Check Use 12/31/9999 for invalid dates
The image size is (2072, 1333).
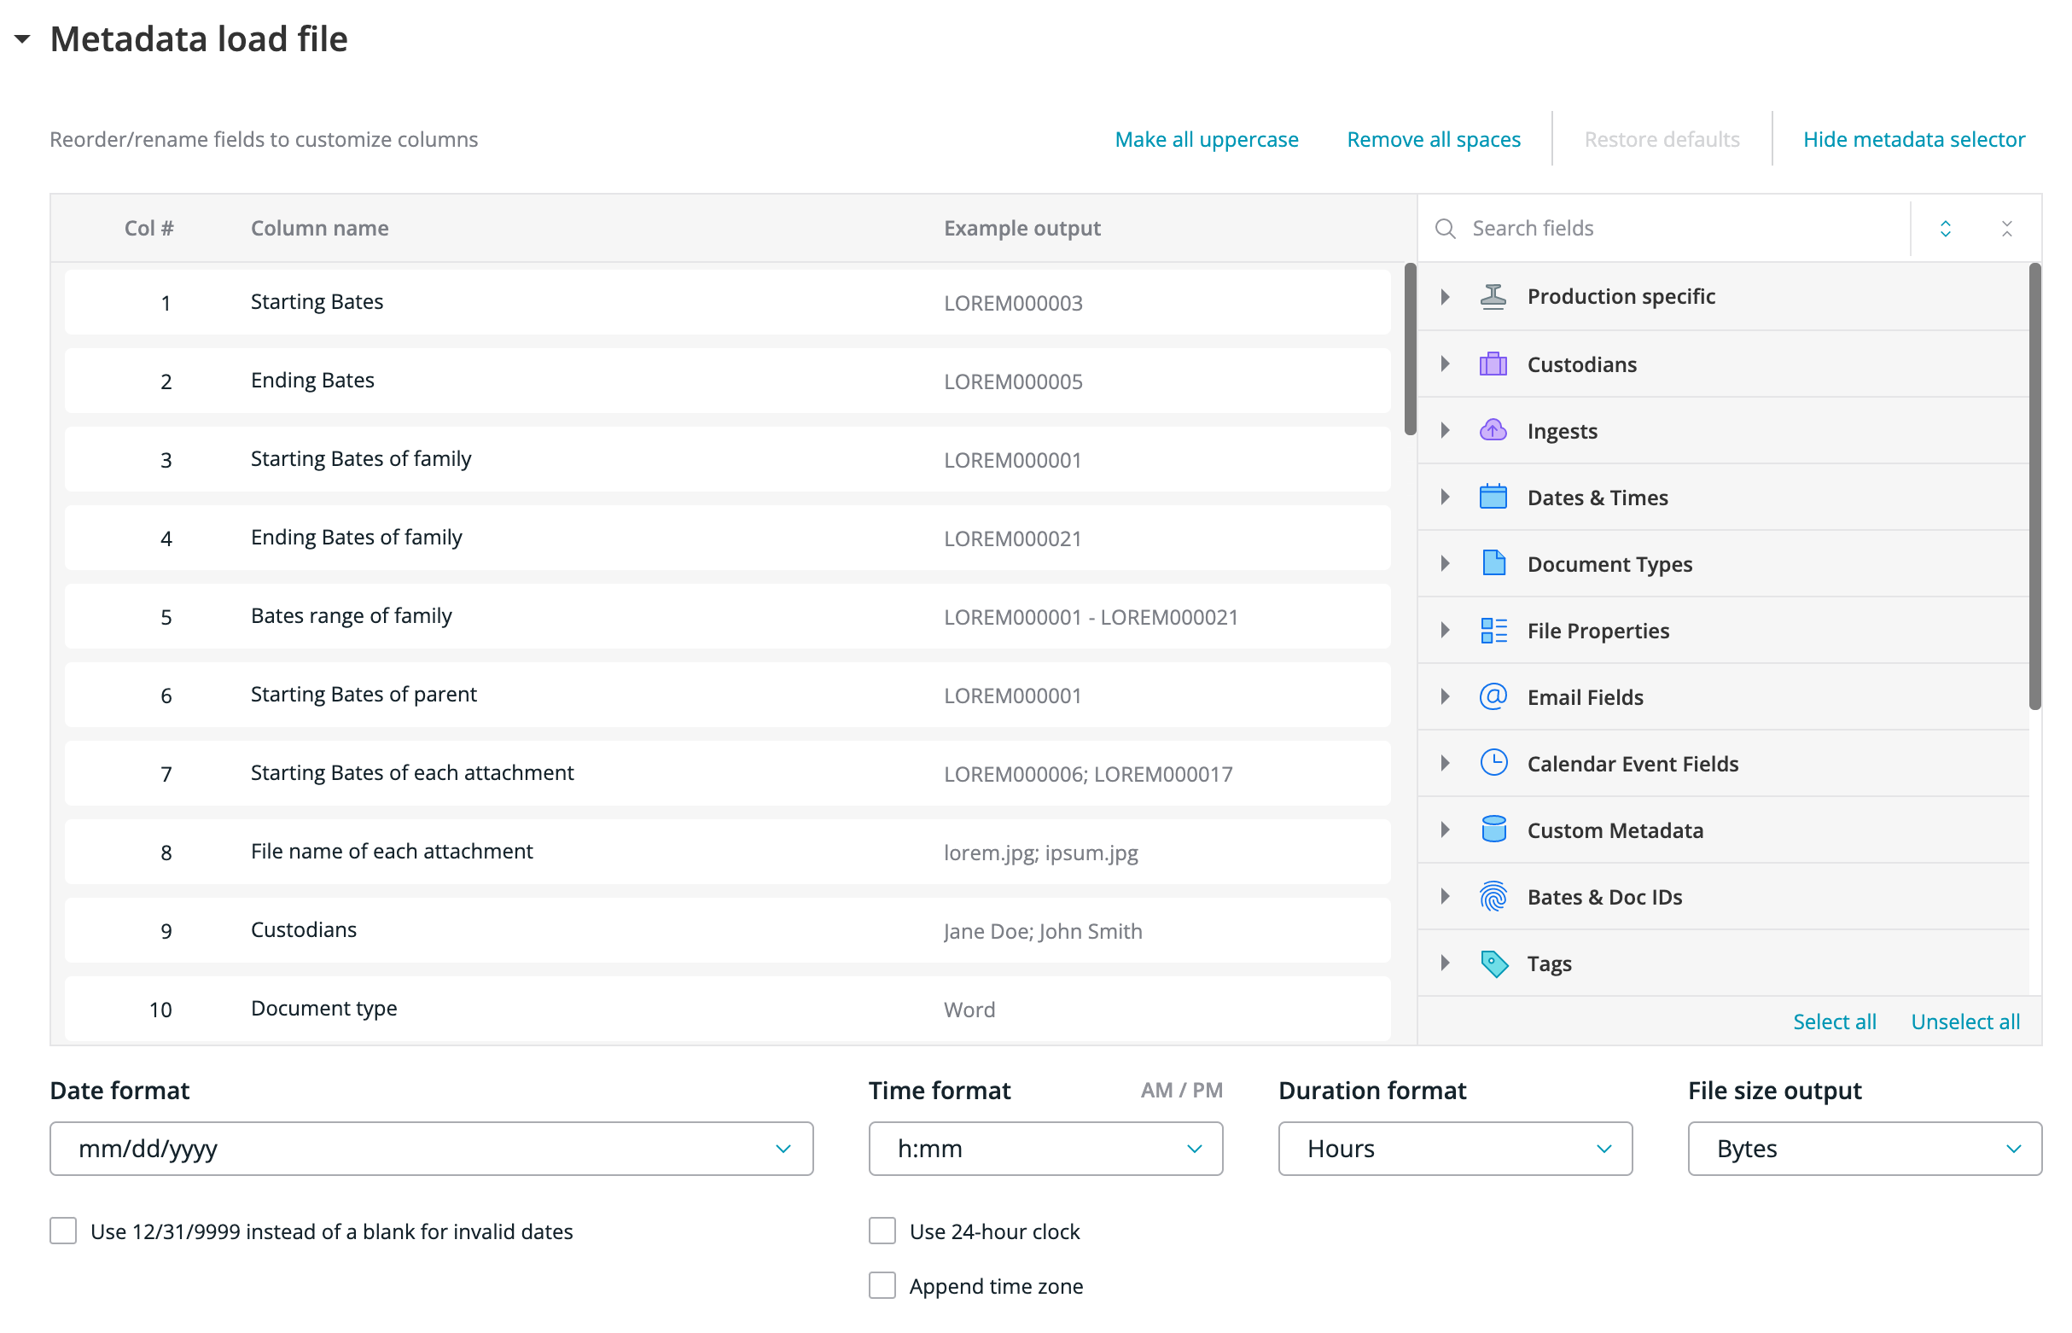63,1231
